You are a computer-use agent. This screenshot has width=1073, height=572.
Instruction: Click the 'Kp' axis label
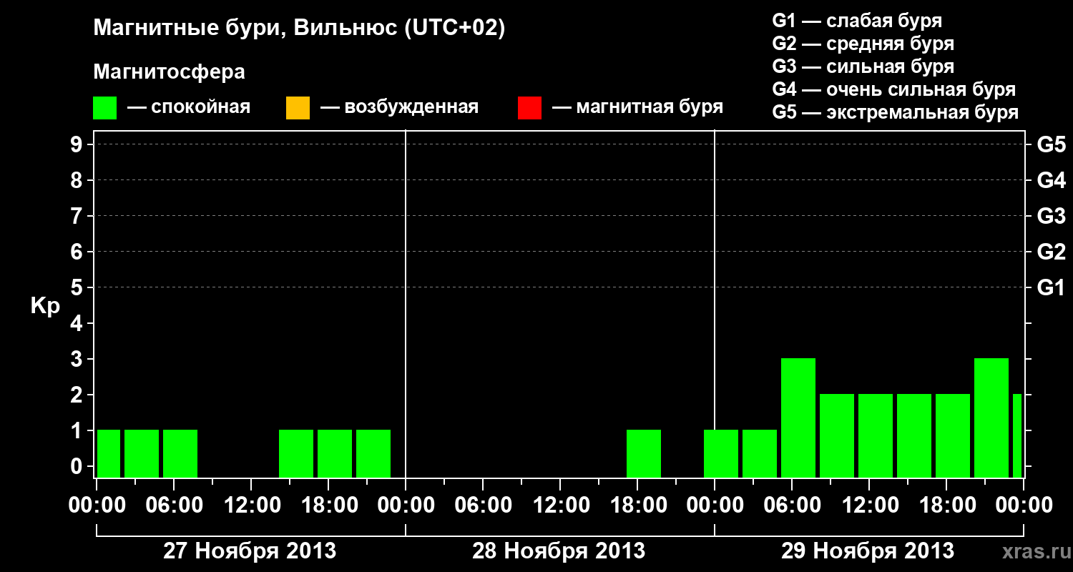tap(45, 306)
